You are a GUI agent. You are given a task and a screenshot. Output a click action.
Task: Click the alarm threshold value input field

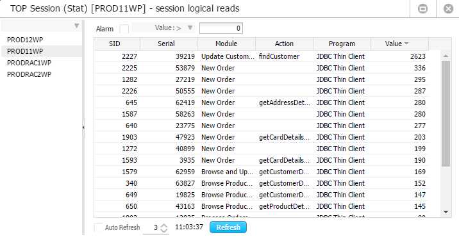[x=221, y=28]
